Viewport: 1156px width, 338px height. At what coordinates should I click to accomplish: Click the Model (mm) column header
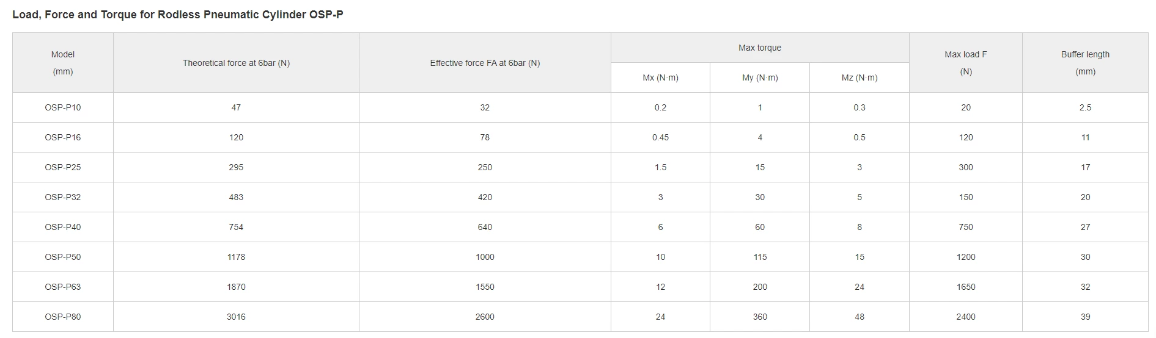click(x=63, y=63)
